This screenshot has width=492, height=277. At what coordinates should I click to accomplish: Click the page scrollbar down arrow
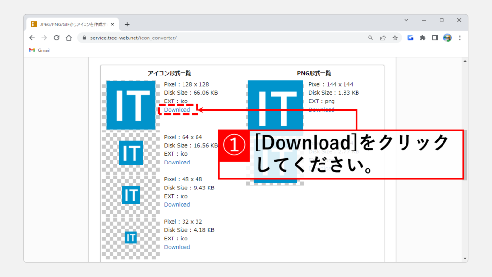[465, 258]
